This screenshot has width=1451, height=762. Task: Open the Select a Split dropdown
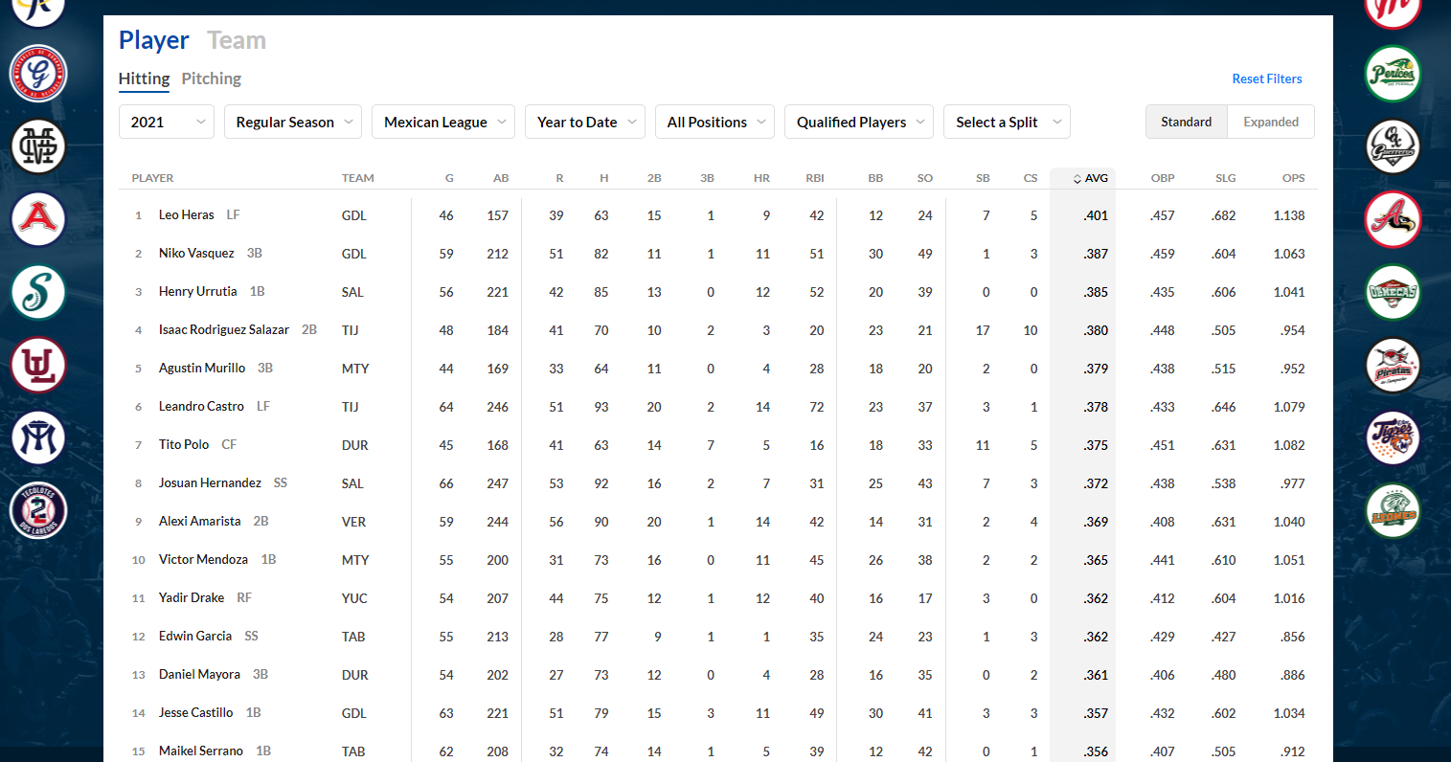1007,122
